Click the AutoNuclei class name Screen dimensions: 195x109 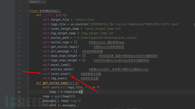point(48,11)
